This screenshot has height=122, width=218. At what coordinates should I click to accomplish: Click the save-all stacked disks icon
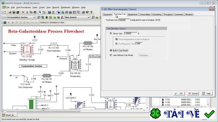[18, 12]
